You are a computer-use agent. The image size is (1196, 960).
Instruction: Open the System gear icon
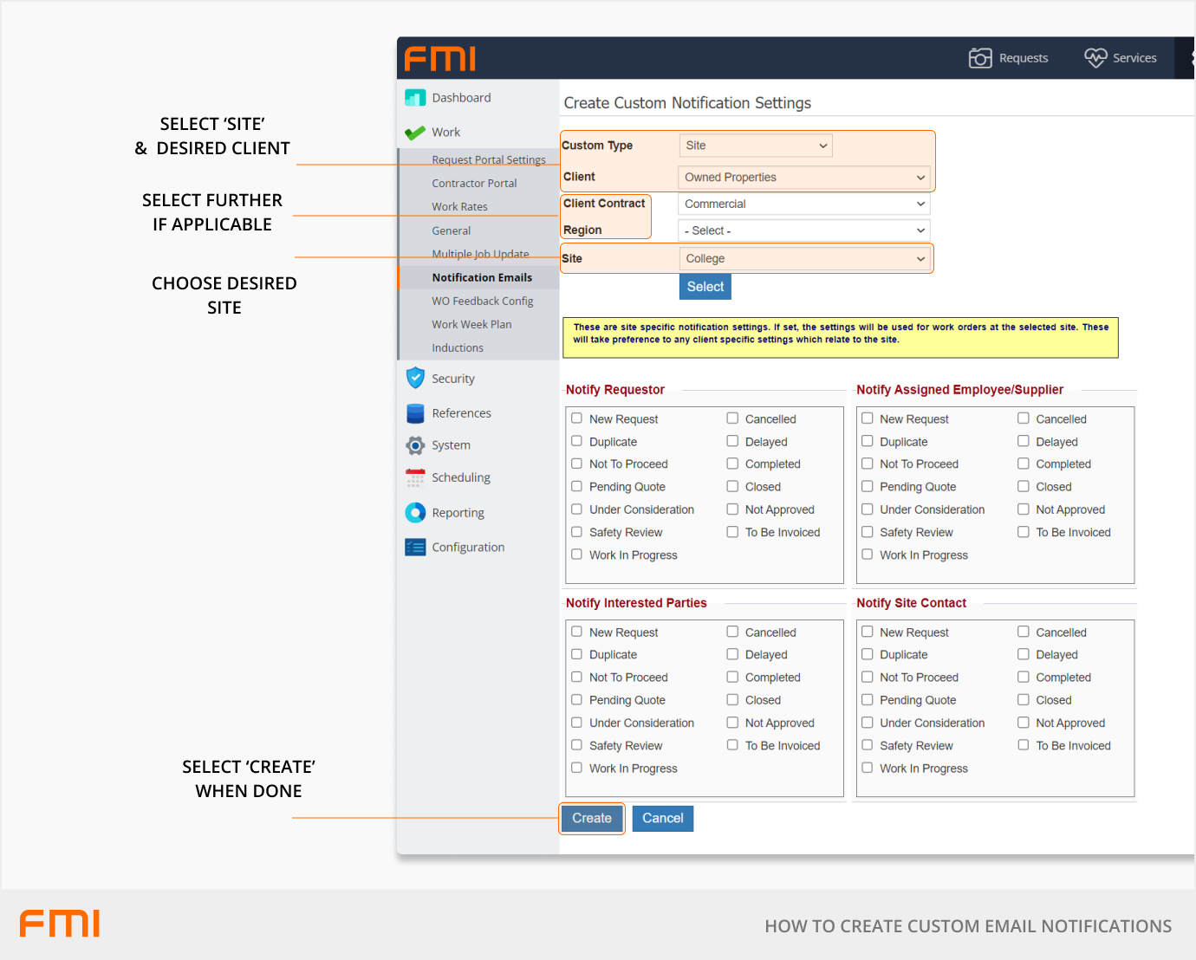415,445
